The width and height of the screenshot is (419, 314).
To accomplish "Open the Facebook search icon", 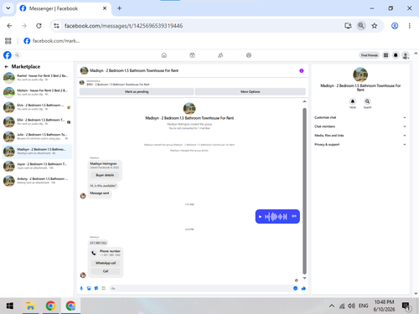I will point(17,55).
